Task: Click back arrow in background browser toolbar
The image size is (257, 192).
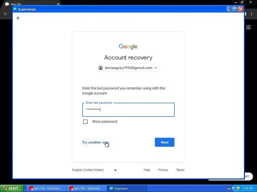Action: coord(6,14)
